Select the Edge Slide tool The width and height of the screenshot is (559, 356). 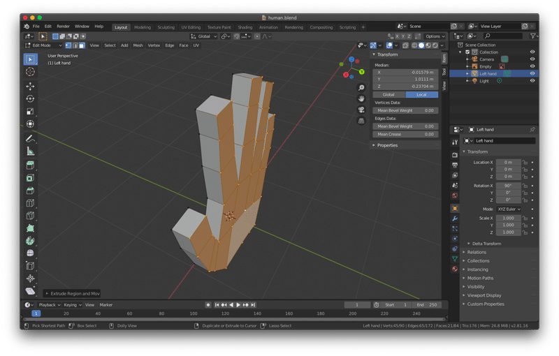(30, 265)
